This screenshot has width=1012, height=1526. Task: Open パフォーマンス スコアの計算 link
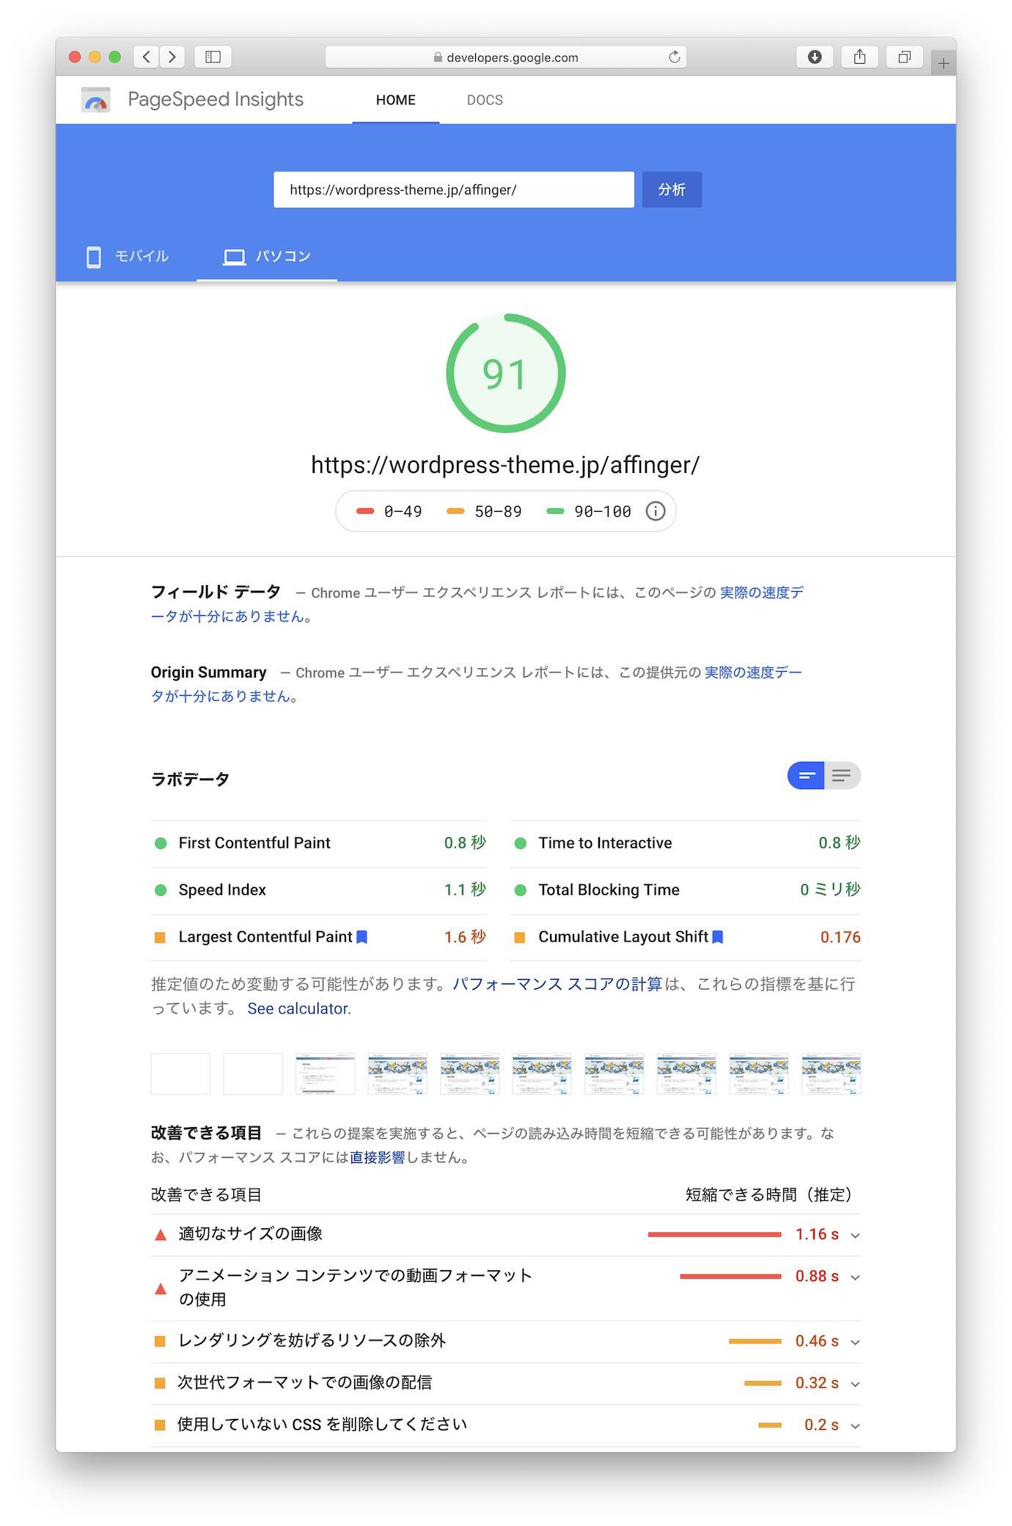click(557, 984)
